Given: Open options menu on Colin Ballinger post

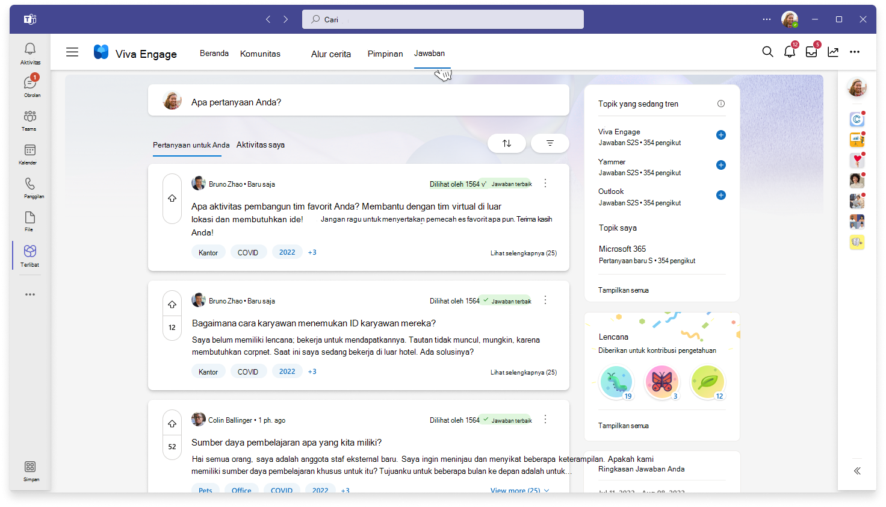Looking at the screenshot, I should click(545, 419).
